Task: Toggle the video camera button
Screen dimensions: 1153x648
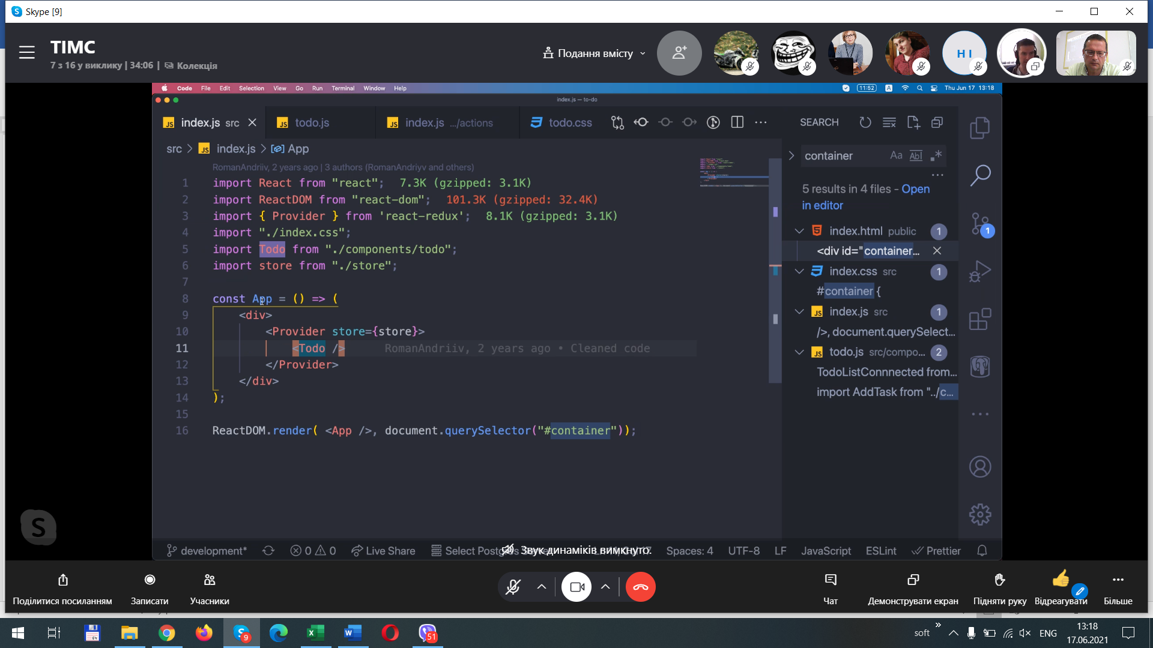Action: point(576,587)
